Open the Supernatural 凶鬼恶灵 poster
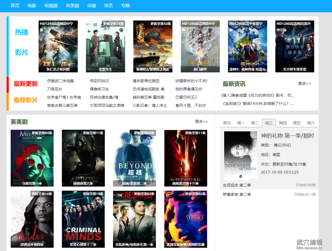 186,158
